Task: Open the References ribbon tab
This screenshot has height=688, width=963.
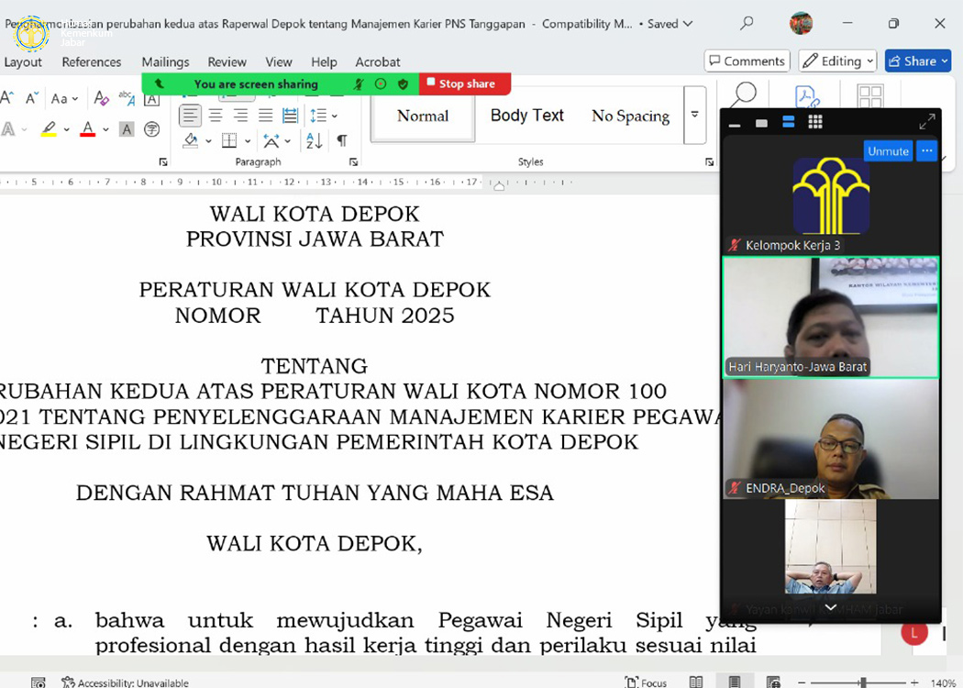Action: point(92,62)
